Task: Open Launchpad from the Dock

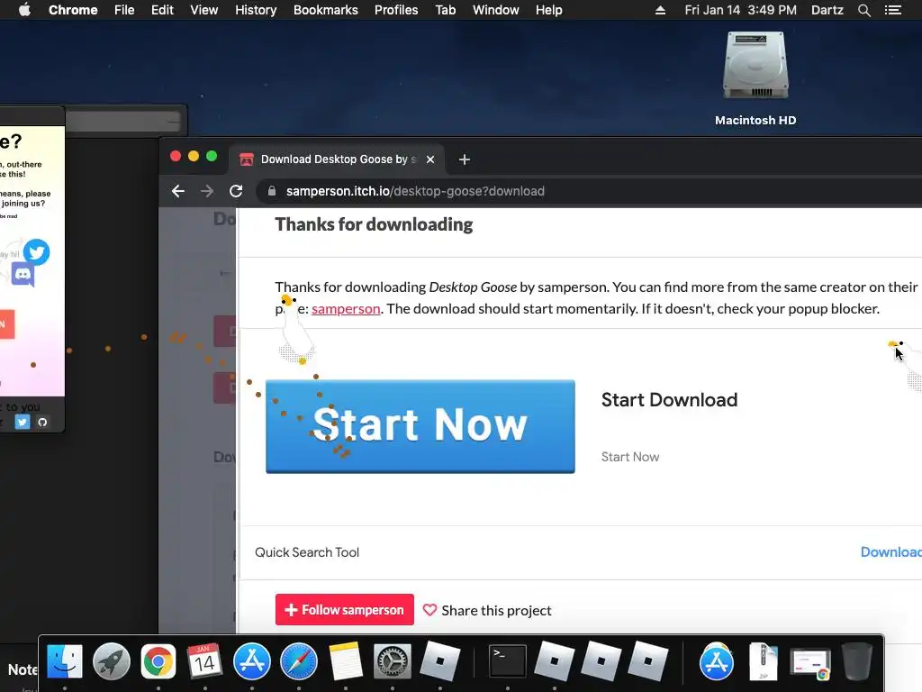Action: 111,661
